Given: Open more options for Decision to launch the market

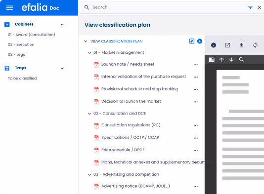Looking at the screenshot, I should (x=196, y=102).
